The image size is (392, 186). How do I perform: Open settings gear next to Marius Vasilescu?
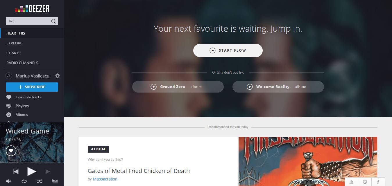(58, 76)
